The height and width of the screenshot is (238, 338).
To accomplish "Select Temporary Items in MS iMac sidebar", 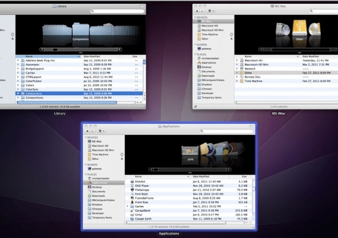I will tap(209, 97).
